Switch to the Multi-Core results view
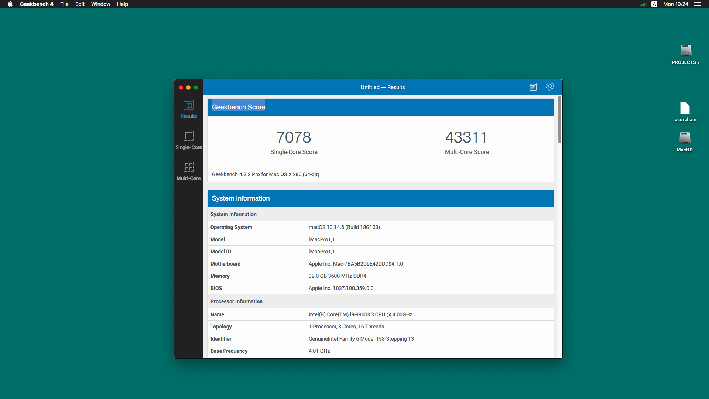 pos(189,171)
